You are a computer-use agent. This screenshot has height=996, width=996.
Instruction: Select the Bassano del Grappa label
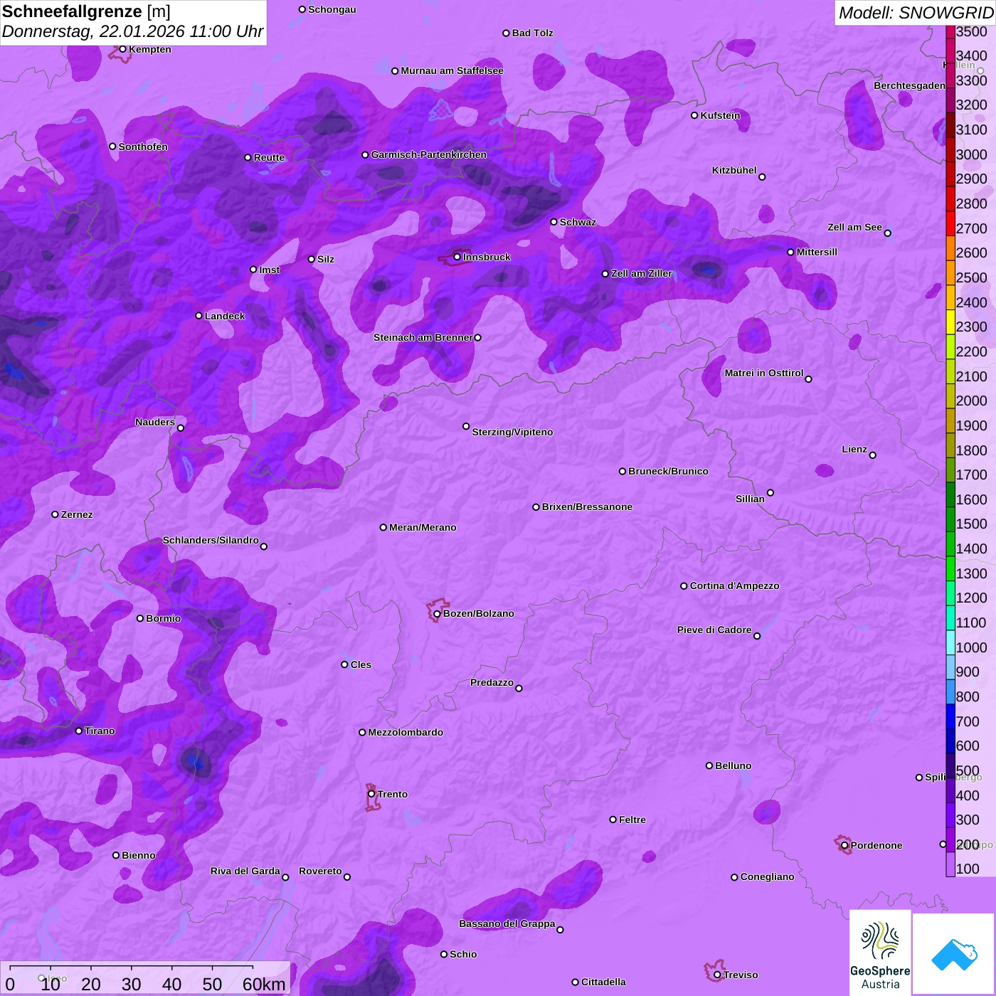pos(507,923)
